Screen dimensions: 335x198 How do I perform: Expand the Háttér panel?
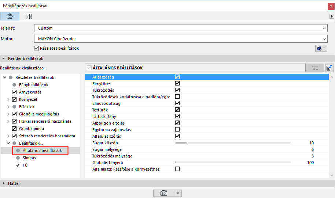tap(4, 183)
